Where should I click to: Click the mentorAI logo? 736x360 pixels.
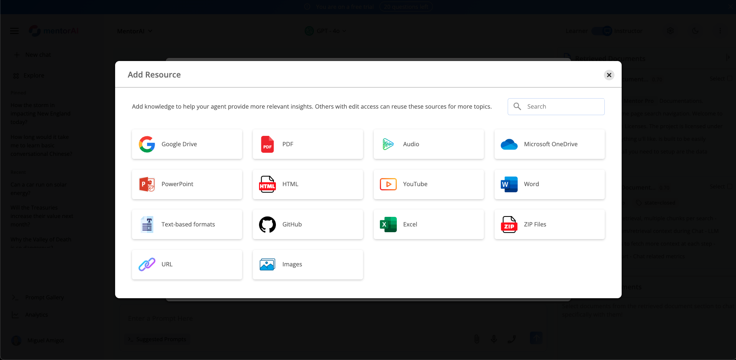point(54,31)
